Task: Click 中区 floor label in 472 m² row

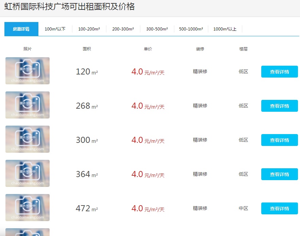Action: pos(243,208)
